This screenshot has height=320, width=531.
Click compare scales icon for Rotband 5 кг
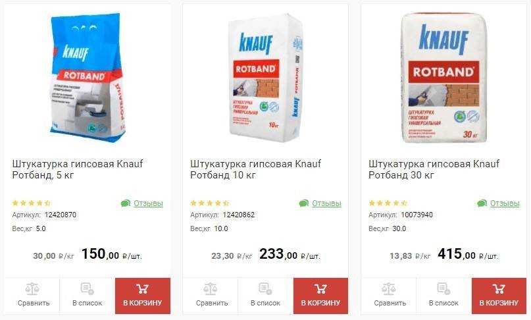(32, 289)
